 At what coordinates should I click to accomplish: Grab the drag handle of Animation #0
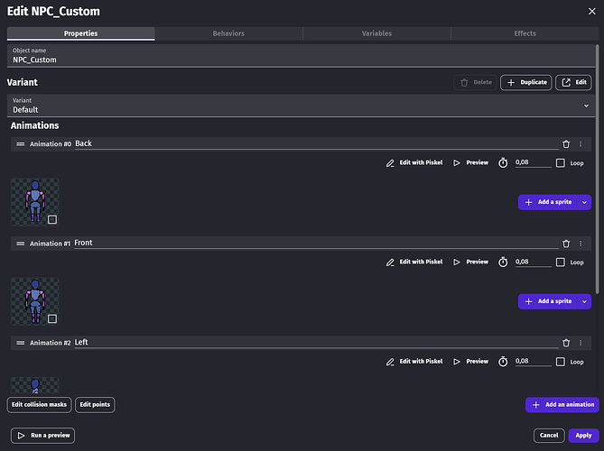pyautogui.click(x=21, y=144)
